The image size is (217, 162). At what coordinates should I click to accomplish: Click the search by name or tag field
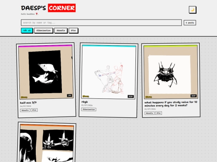tap(101, 22)
